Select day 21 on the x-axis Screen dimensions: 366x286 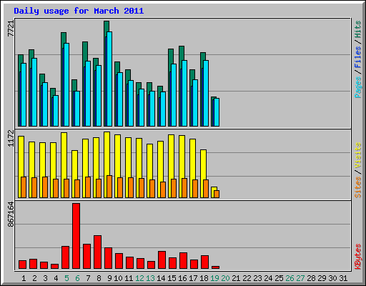coord(236,278)
